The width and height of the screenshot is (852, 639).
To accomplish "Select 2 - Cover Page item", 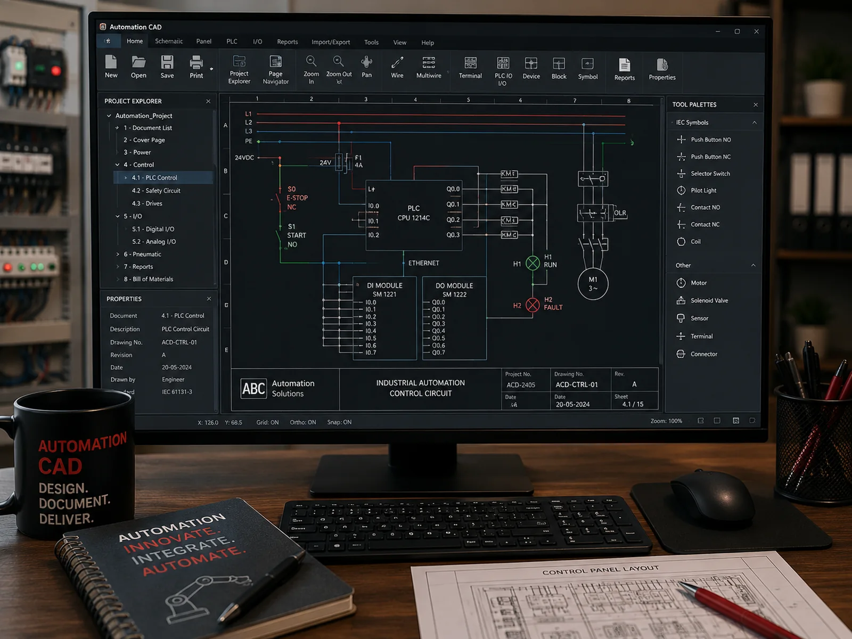I will [144, 140].
